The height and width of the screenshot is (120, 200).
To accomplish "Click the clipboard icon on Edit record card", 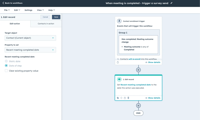I will click(125, 98).
